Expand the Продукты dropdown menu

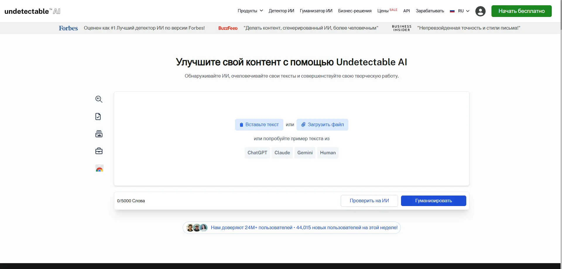[250, 11]
